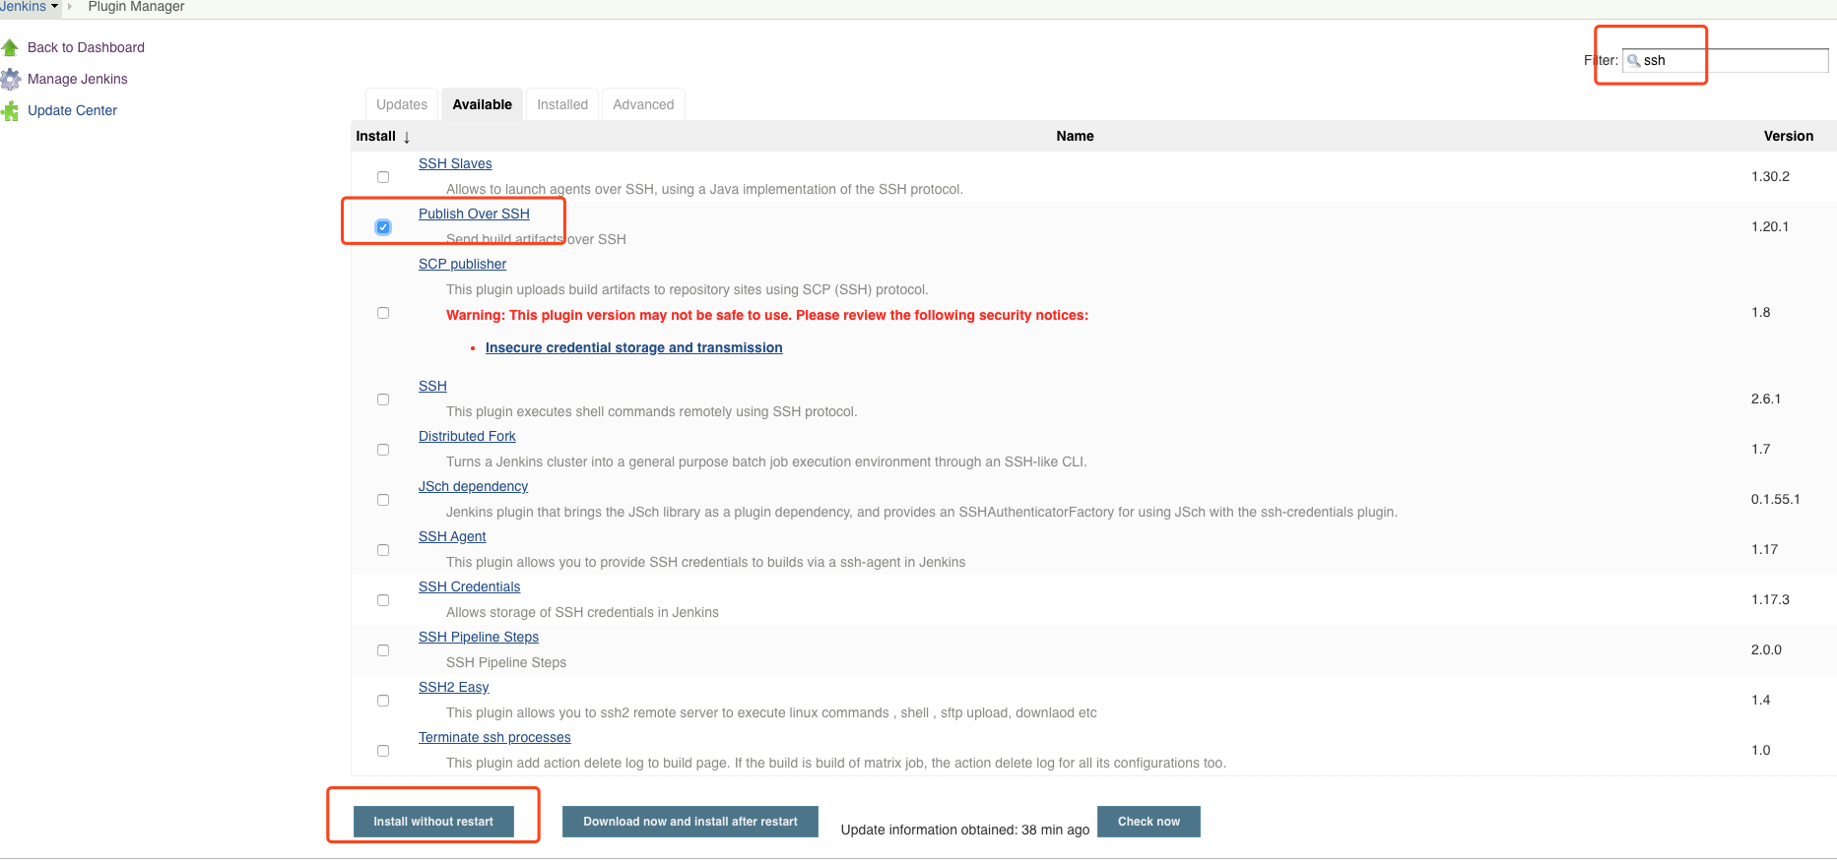This screenshot has height=861, width=1837.
Task: Open the SCP publisher plugin link
Action: click(462, 264)
